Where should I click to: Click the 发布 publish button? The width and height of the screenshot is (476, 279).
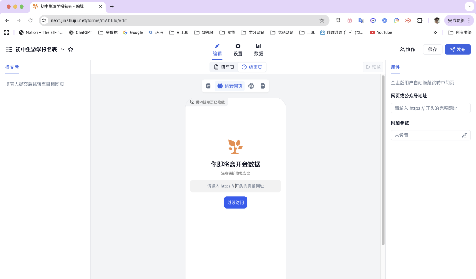pyautogui.click(x=457, y=50)
